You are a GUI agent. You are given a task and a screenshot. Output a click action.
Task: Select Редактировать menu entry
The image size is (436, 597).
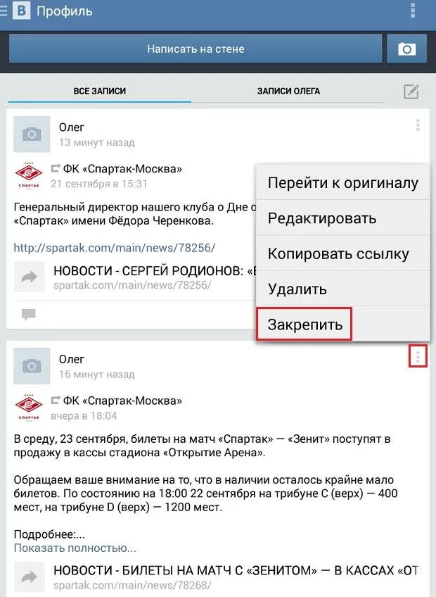point(343,218)
